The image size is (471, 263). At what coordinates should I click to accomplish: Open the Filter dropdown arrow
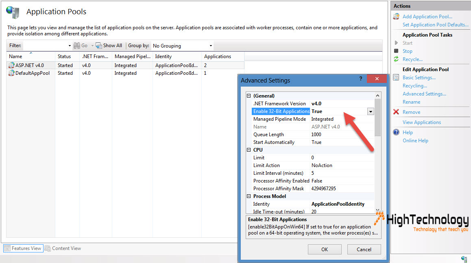click(70, 46)
